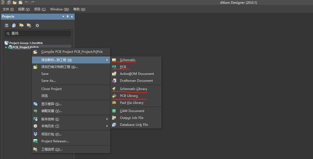Close the Projects panel
This screenshot has height=159, width=313.
[72, 16]
